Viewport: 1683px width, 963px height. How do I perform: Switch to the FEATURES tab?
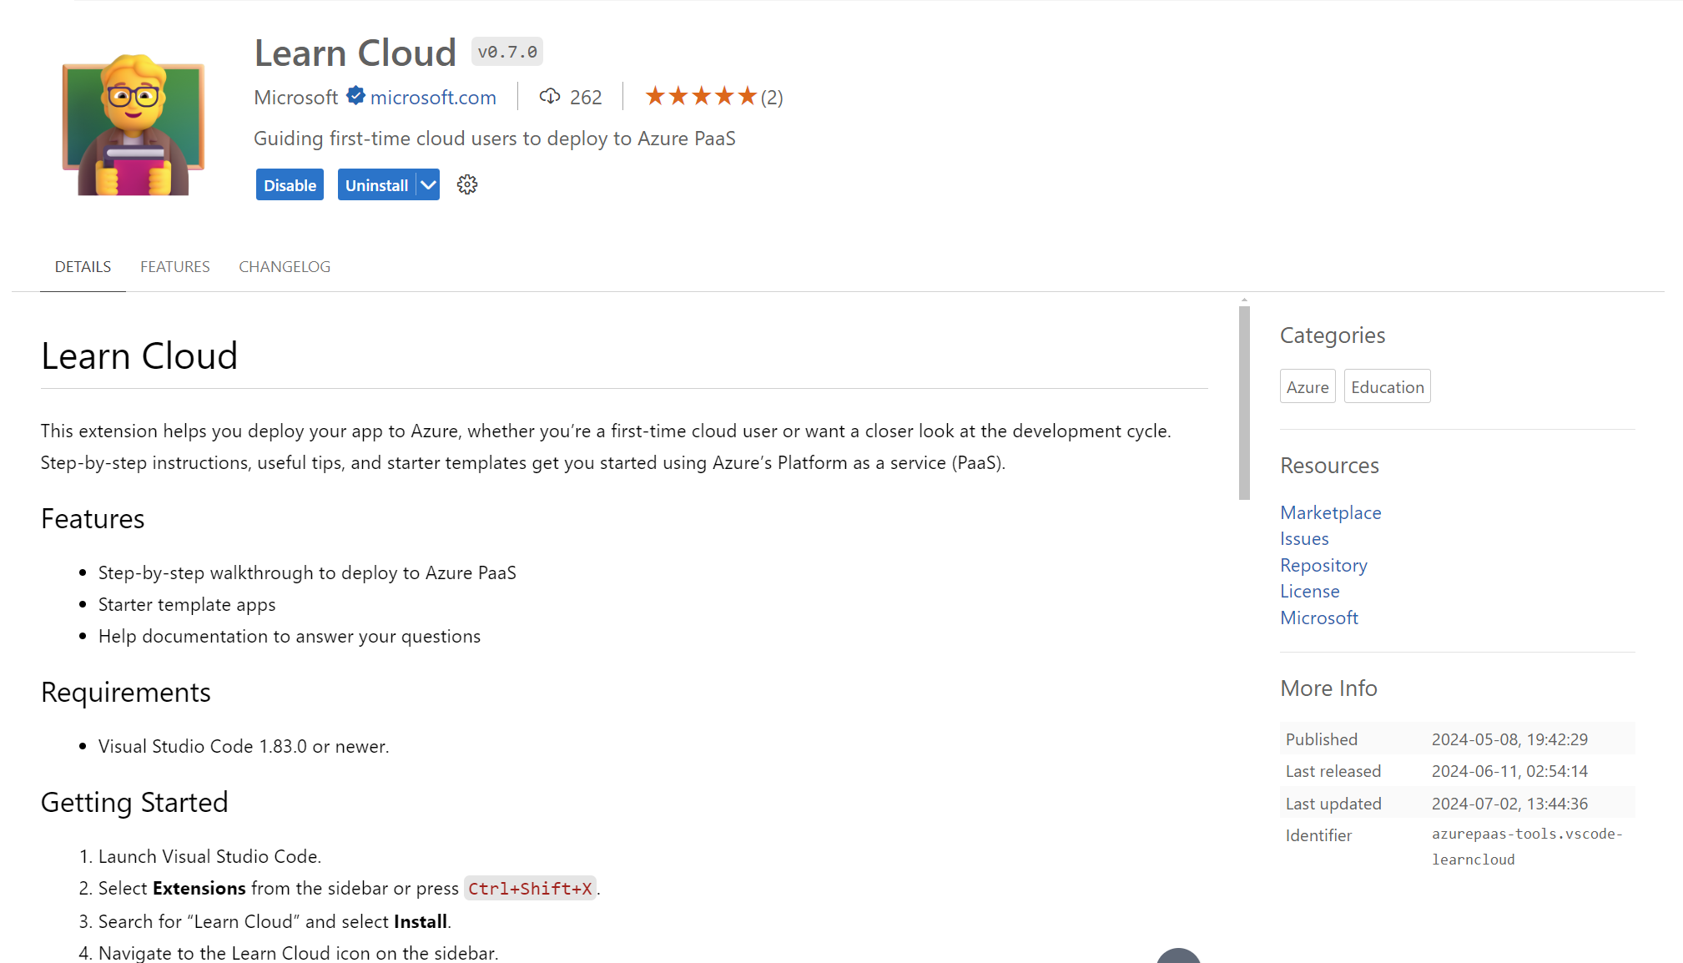pyautogui.click(x=174, y=266)
